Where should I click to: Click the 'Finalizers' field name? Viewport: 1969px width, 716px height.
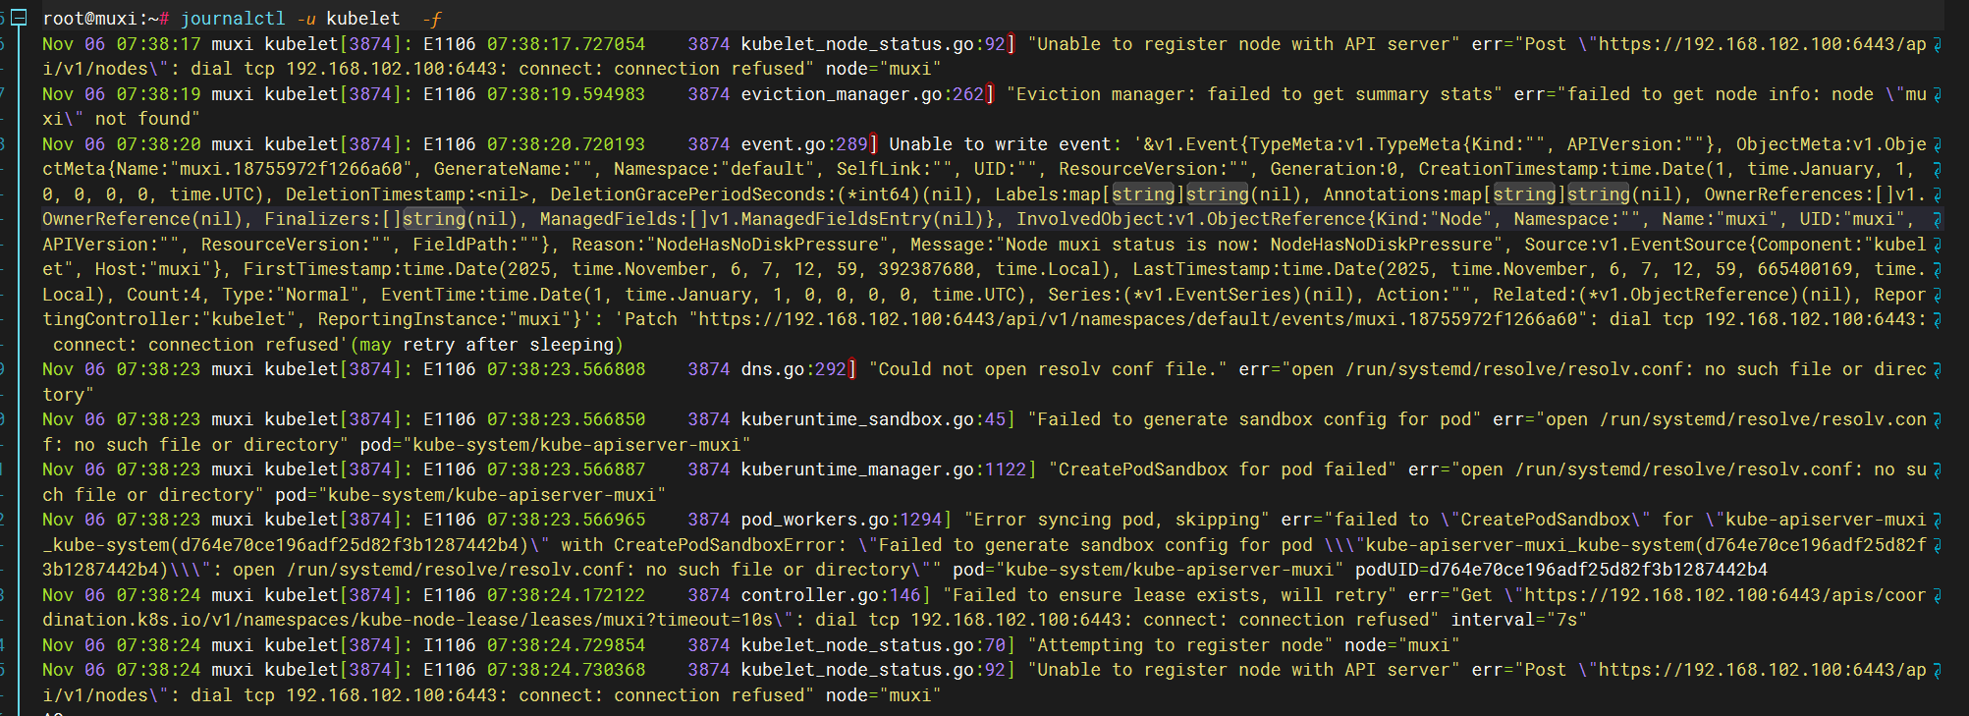click(317, 219)
